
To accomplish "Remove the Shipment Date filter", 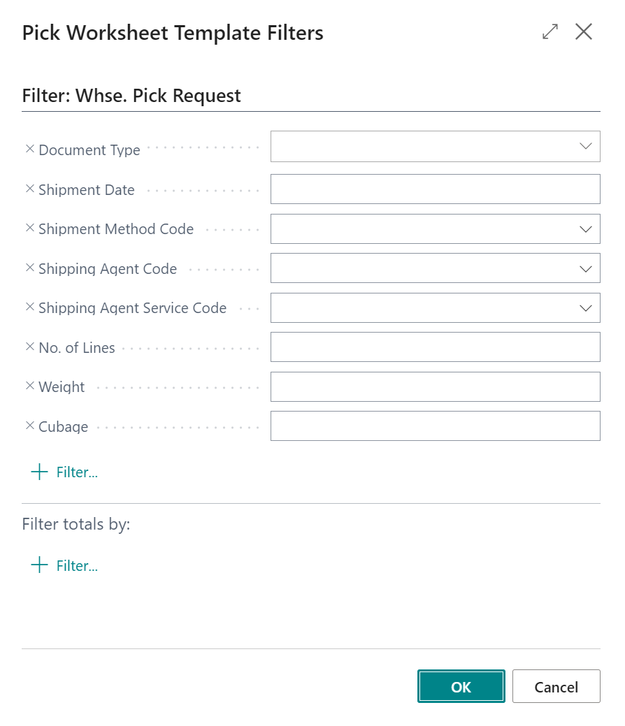I will pos(29,189).
